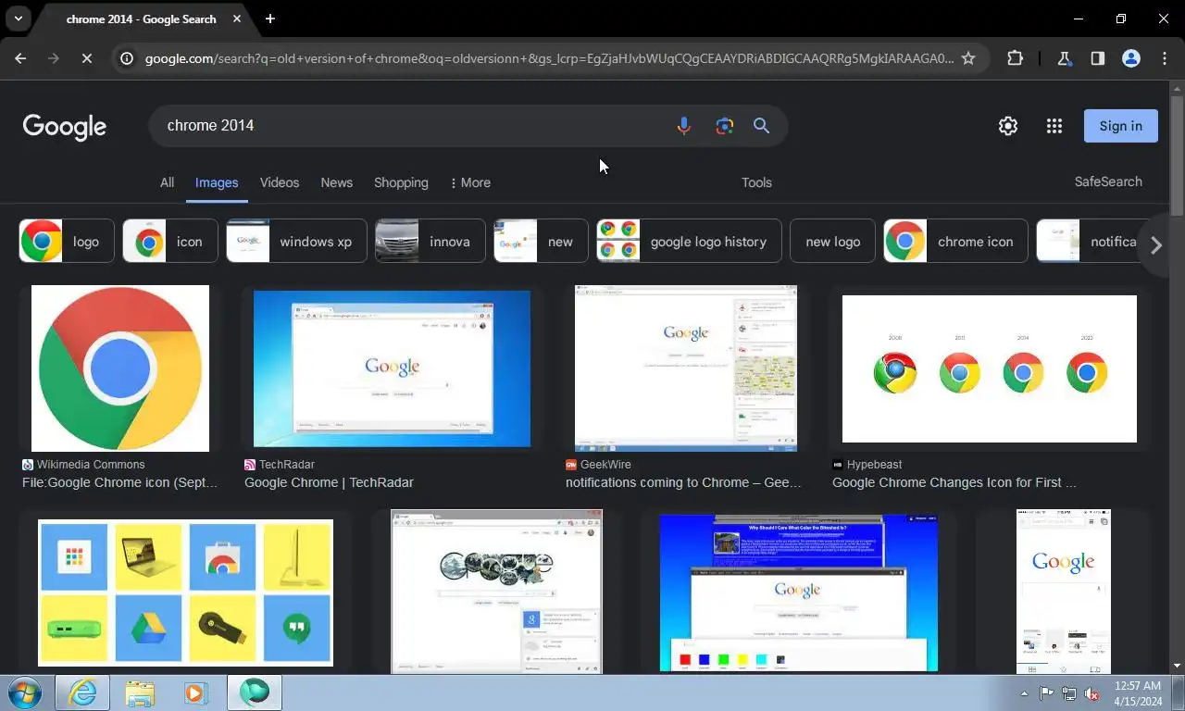Filter by the new logo chip

[832, 242]
